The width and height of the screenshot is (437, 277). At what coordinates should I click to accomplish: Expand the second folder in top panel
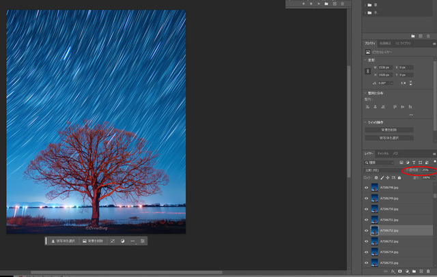pos(365,13)
